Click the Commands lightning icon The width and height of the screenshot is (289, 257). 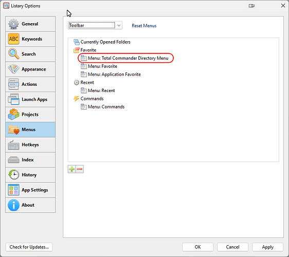pyautogui.click(x=77, y=99)
